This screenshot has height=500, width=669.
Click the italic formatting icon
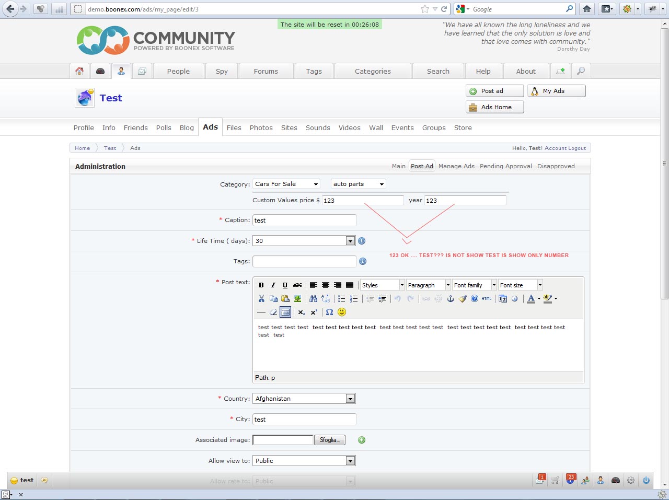pyautogui.click(x=273, y=285)
